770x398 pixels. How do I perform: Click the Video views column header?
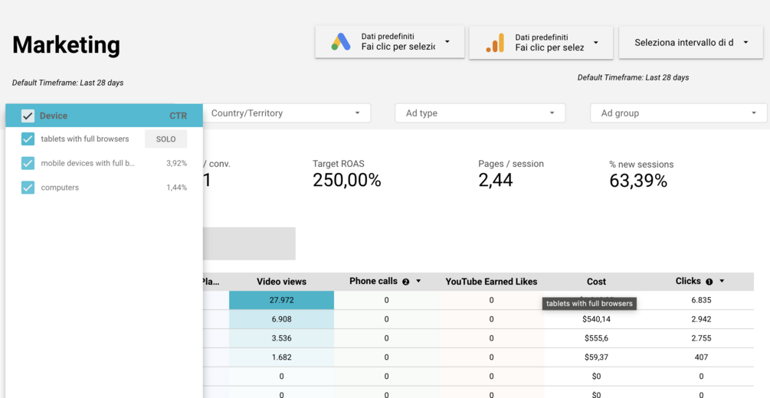tap(281, 282)
